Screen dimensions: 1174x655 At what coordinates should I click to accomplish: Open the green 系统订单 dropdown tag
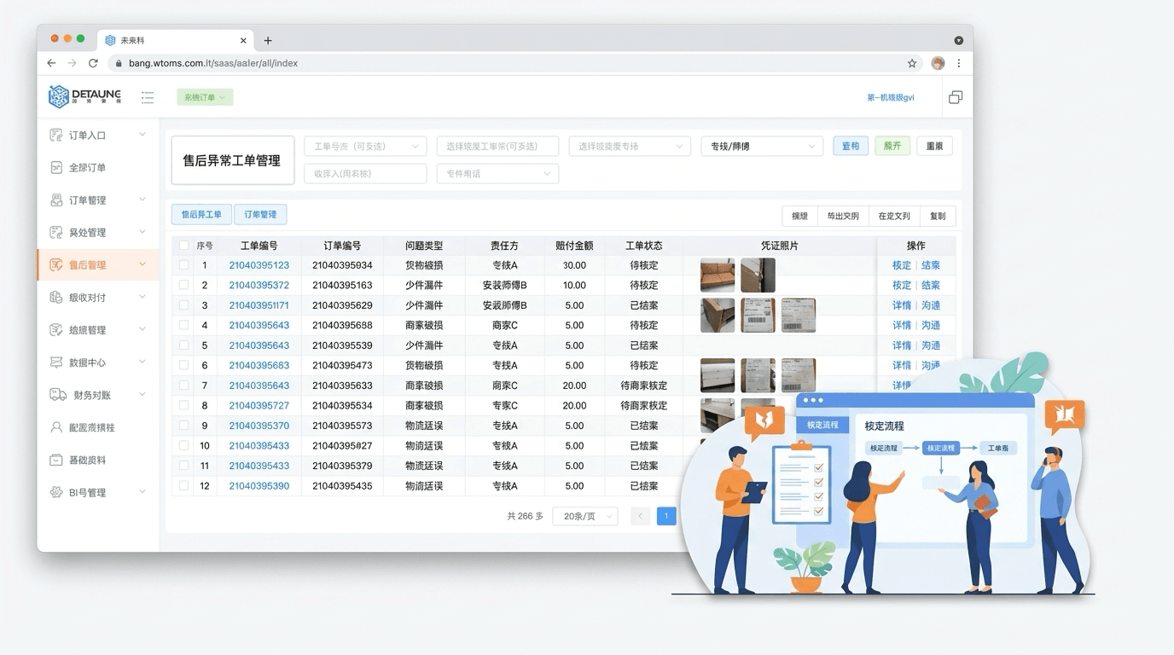(x=205, y=97)
